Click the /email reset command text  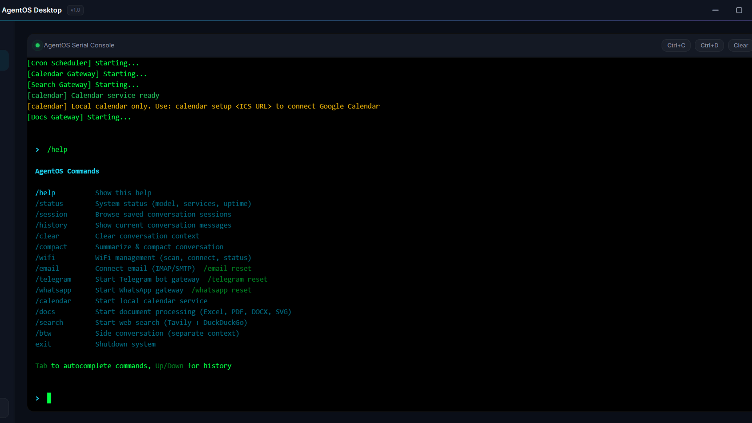(227, 269)
